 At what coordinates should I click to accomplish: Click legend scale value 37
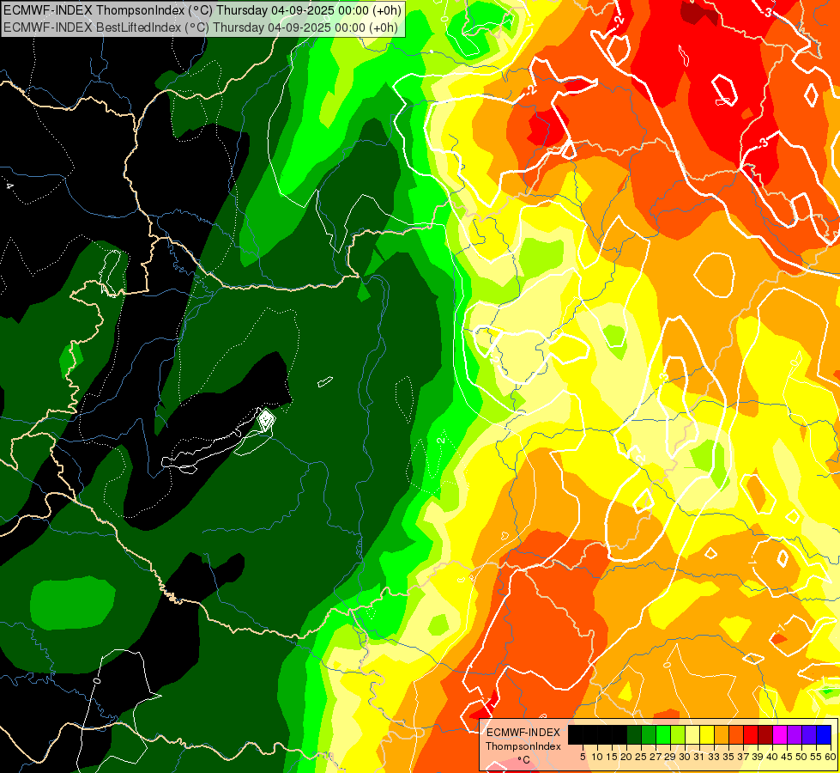(744, 757)
